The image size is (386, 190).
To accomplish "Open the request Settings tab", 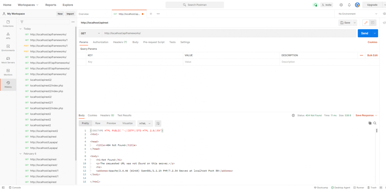I will (x=185, y=42).
